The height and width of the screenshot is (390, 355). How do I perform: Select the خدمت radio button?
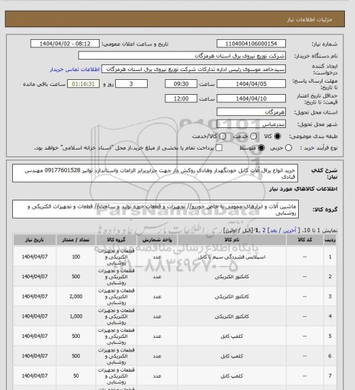253,136
